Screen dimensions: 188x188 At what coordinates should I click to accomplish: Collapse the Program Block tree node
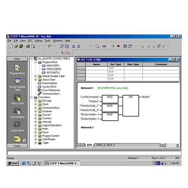pos(35,62)
